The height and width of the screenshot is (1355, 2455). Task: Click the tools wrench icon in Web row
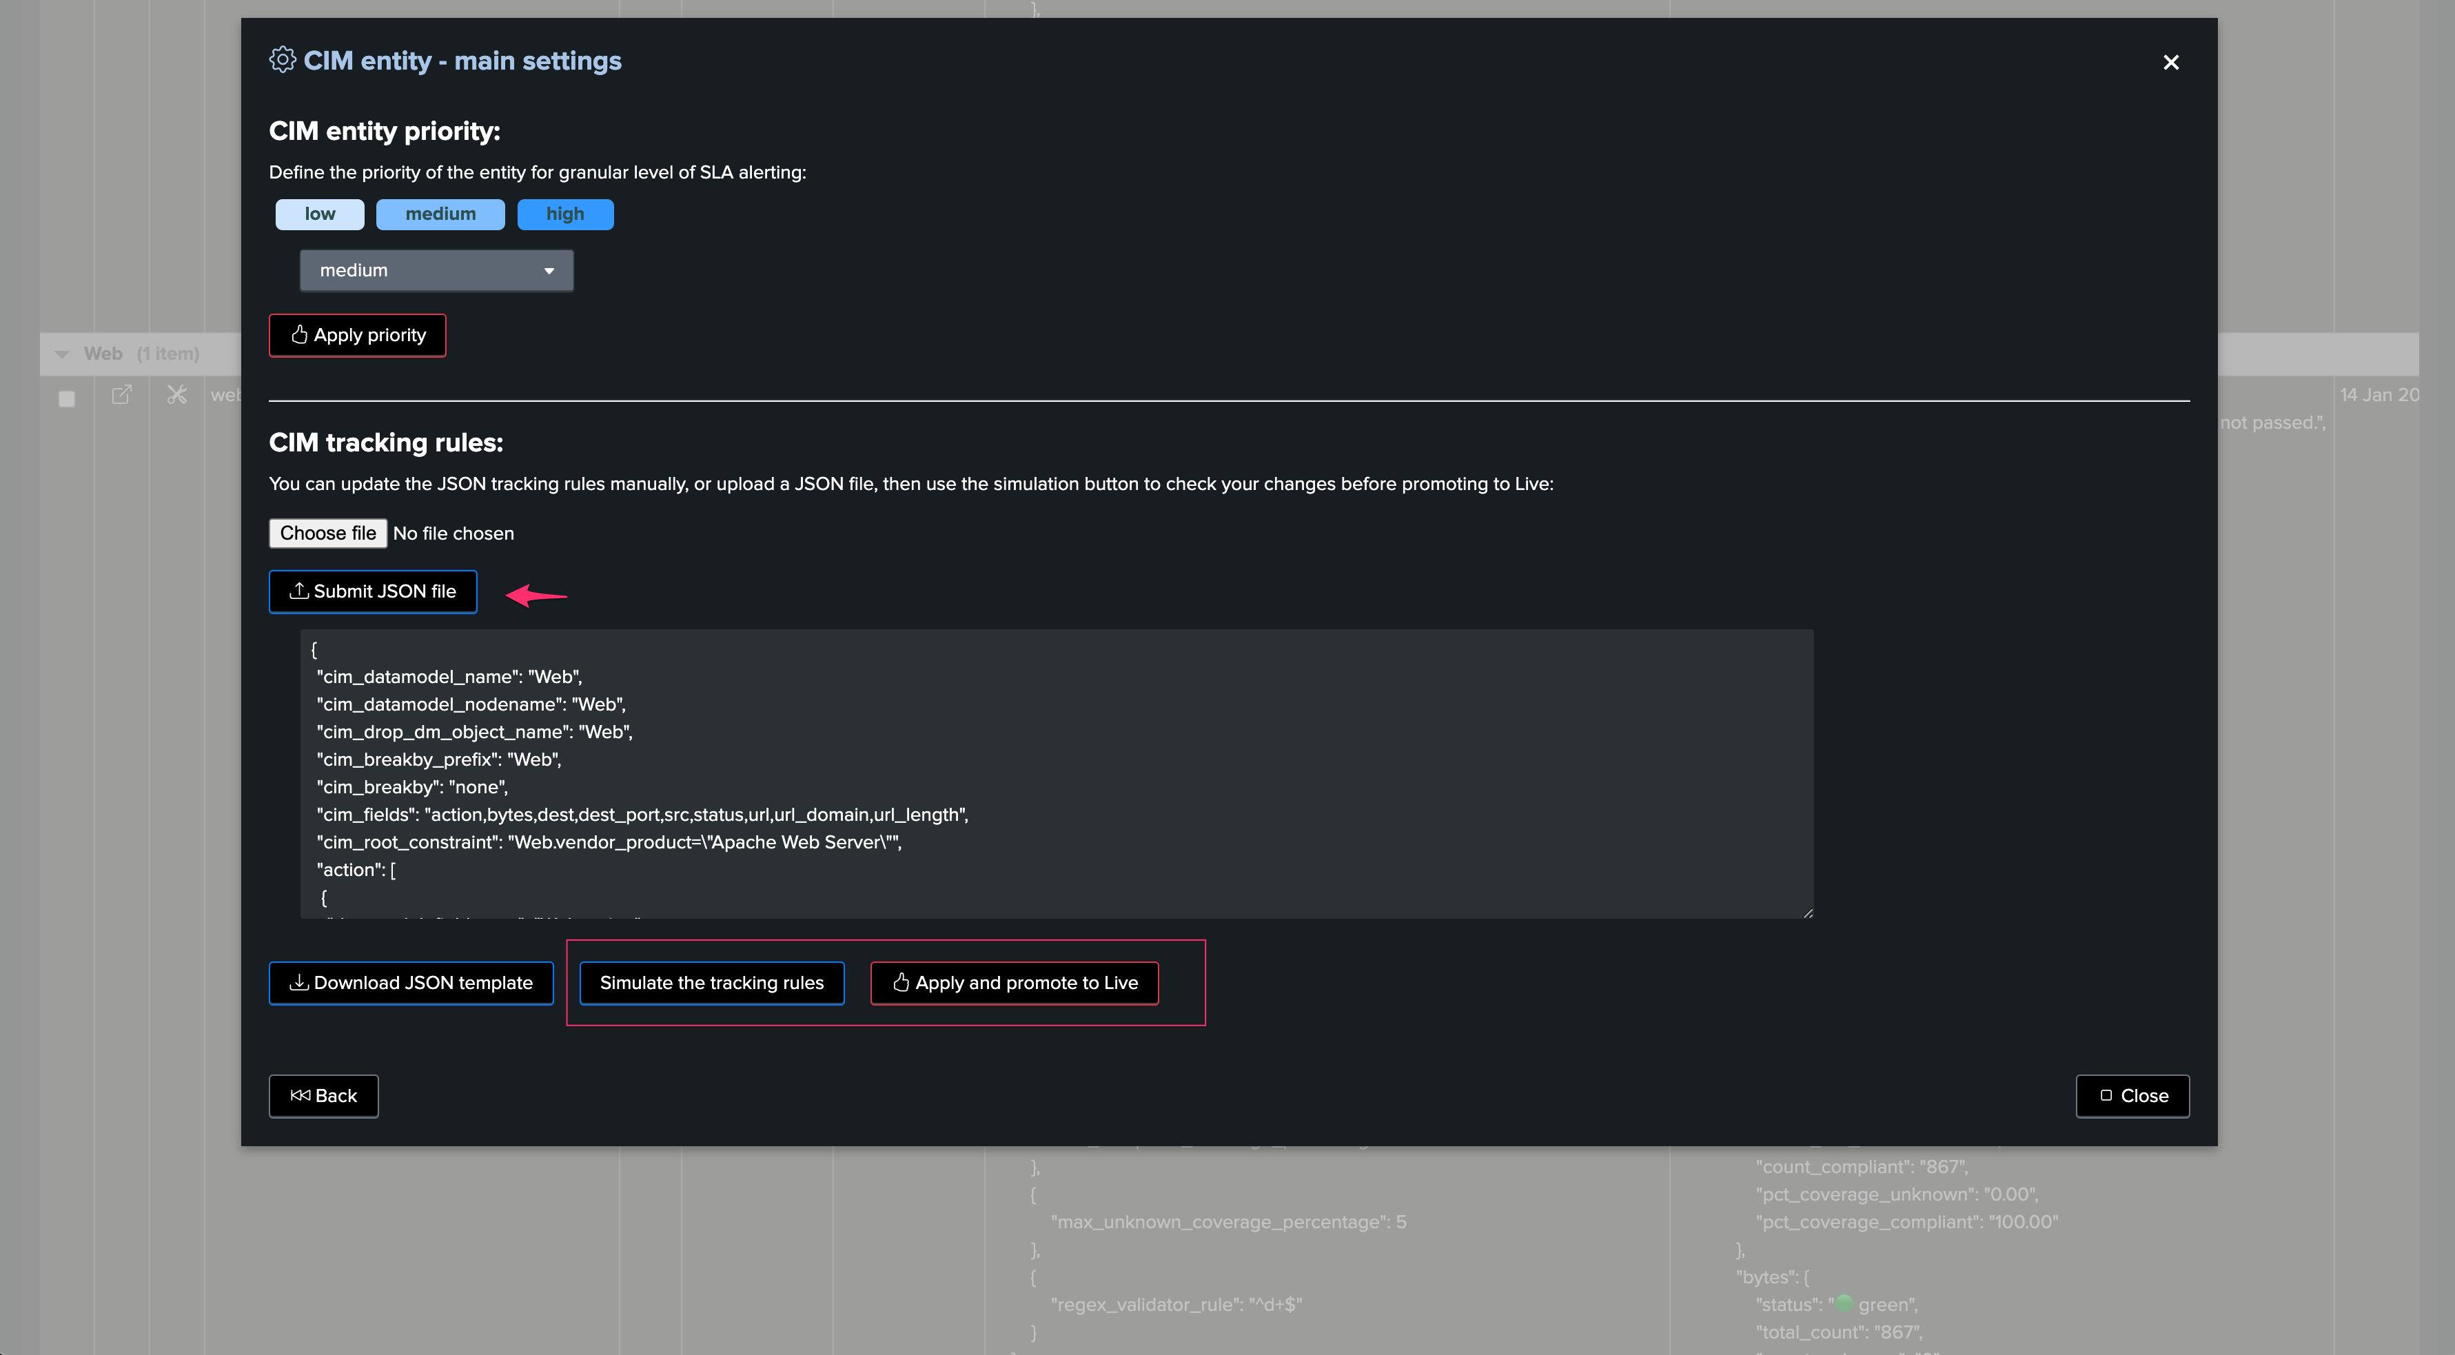(x=177, y=394)
